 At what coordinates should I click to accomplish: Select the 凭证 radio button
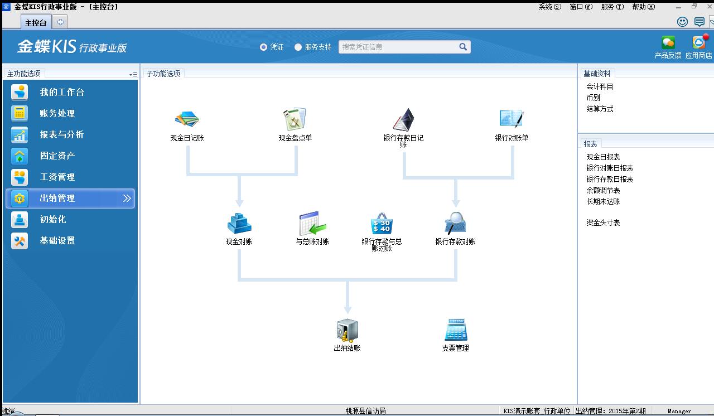[264, 47]
